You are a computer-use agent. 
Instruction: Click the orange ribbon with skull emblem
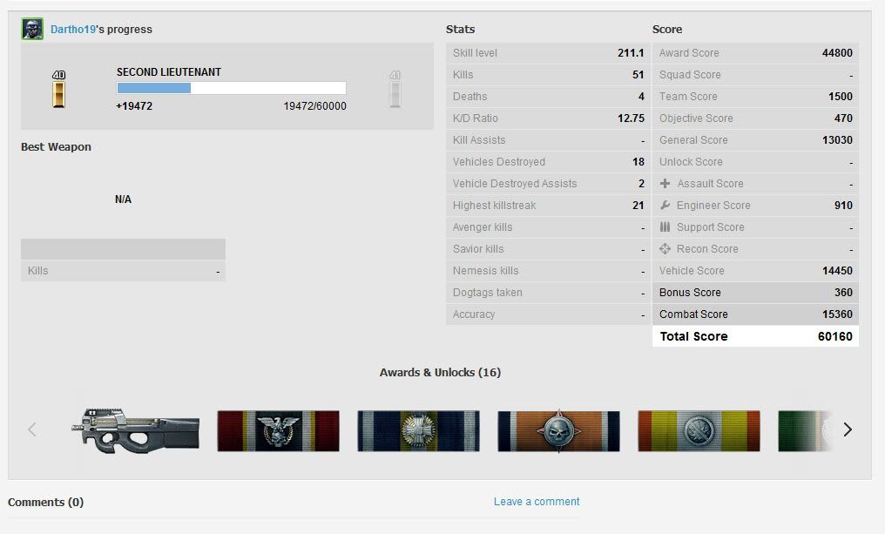coord(558,431)
